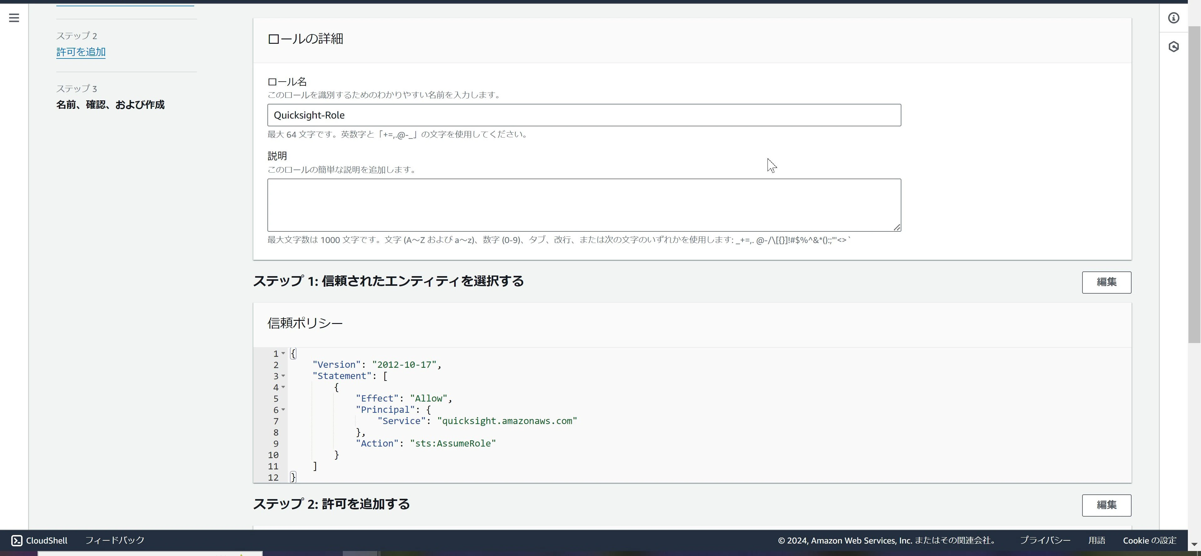Click the hexagon settings icon at right
1201x556 pixels.
(1173, 47)
